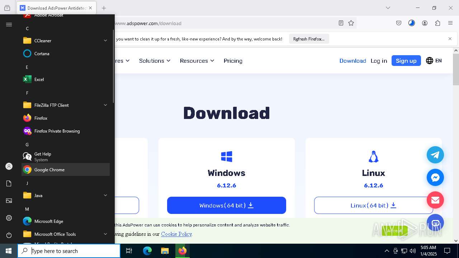This screenshot has width=459, height=258.
Task: Open the Solutions dropdown menu
Action: click(155, 61)
